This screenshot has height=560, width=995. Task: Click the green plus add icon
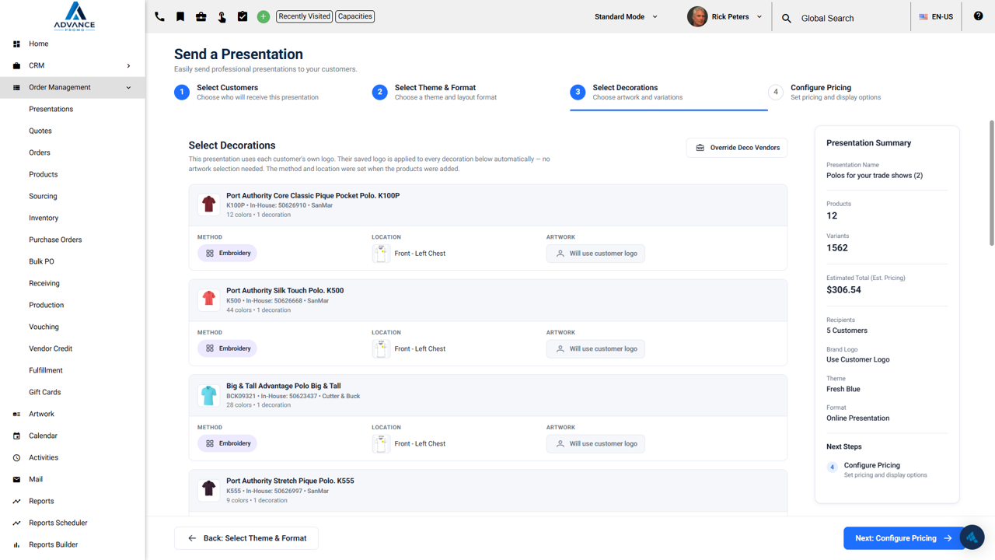(x=264, y=16)
